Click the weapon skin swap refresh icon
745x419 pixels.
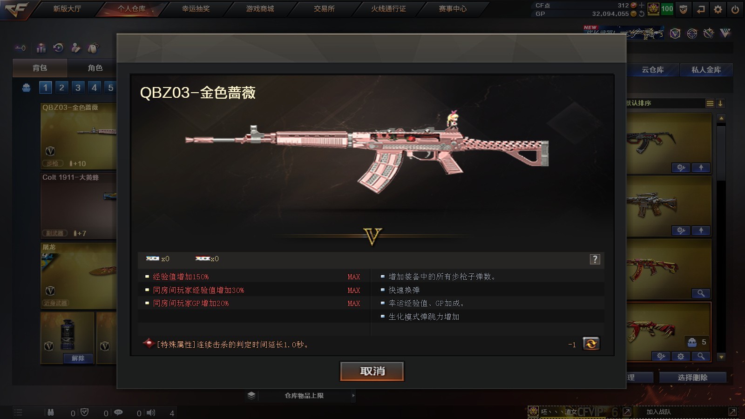tap(591, 344)
